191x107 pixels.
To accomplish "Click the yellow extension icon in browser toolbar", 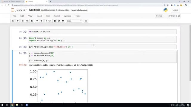I will [x=181, y=5].
